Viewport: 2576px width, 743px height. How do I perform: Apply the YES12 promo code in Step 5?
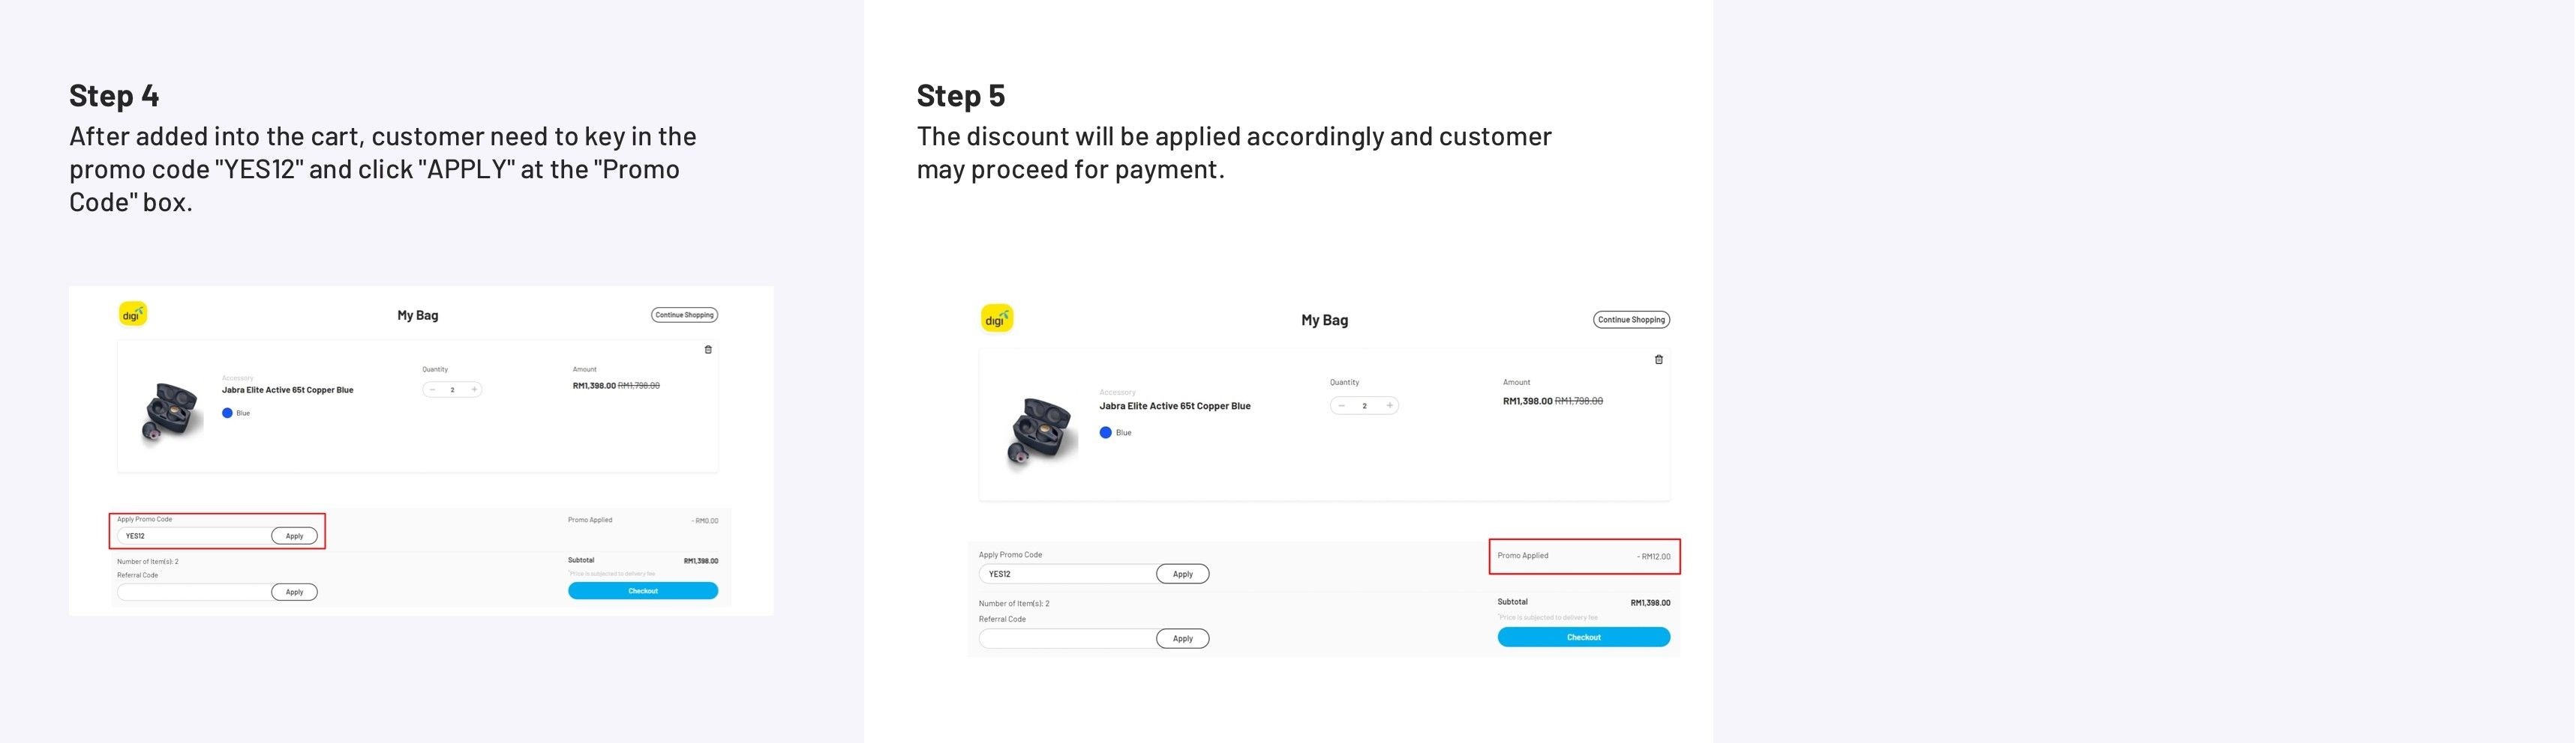(1182, 574)
